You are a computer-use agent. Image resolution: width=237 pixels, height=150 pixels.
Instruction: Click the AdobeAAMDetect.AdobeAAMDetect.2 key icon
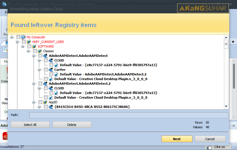tap(45, 84)
